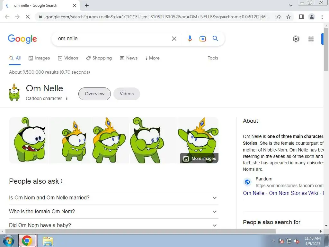
Task: Open Google quick settings gear
Action: (x=296, y=39)
